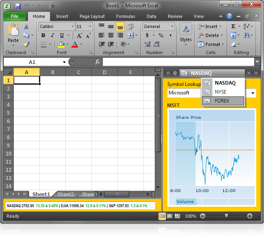Align text right
Screen dimensions: 264x236
coord(120,35)
